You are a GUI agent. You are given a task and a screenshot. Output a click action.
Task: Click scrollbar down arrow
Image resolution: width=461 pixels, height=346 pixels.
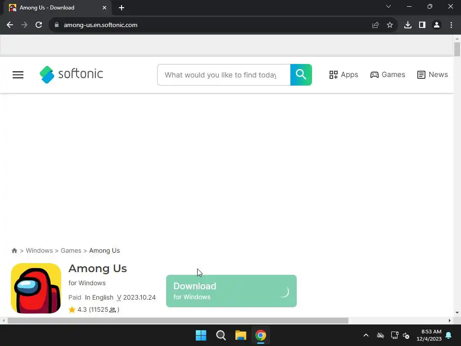tap(457, 313)
